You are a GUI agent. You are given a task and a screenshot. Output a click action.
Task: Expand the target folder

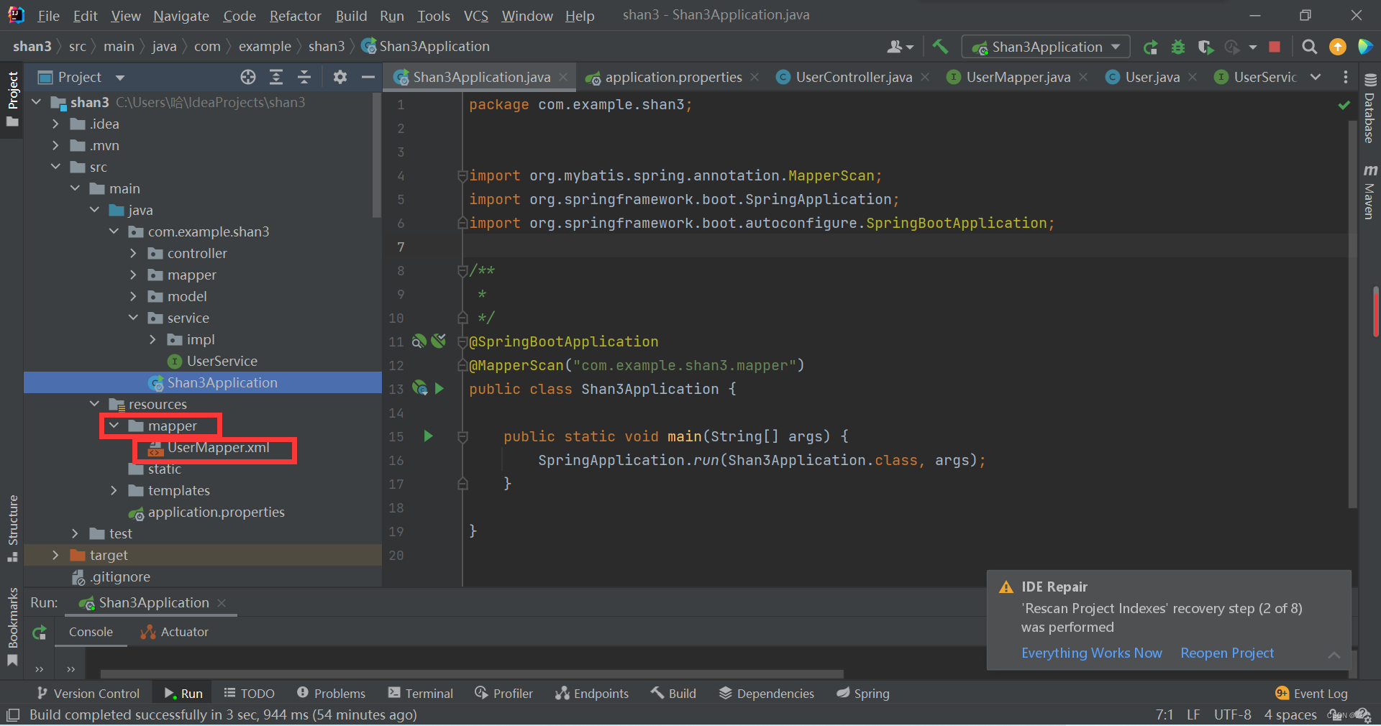[55, 555]
